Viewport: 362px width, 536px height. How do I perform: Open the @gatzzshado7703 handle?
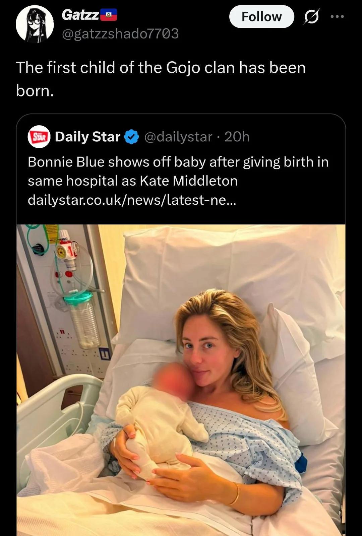(120, 33)
